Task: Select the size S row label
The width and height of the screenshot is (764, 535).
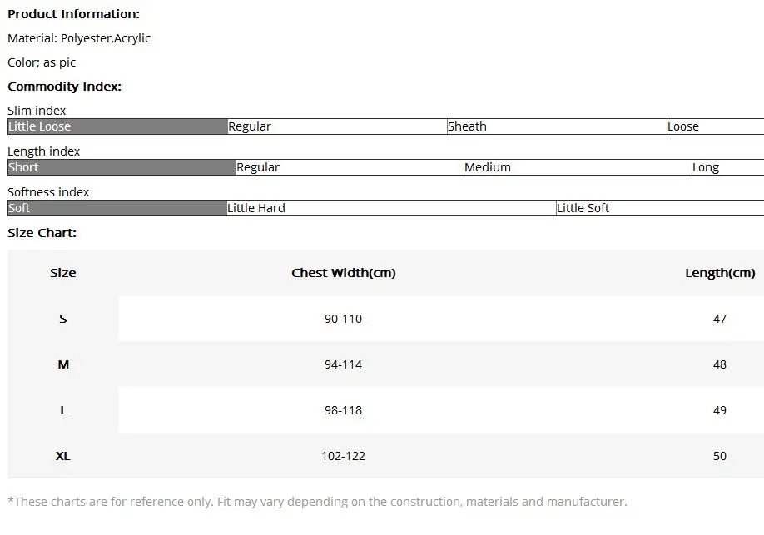Action: click(x=63, y=319)
